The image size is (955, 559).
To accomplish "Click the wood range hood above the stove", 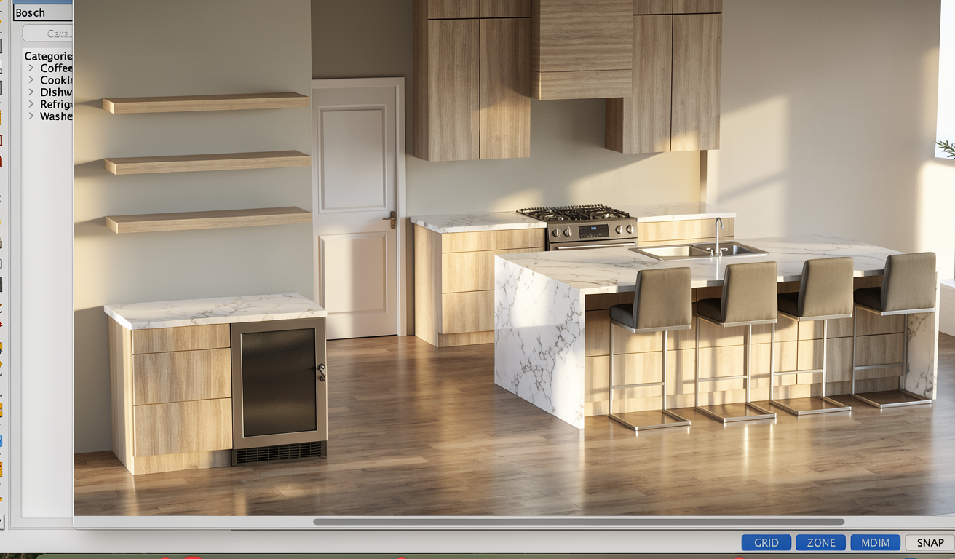I will (581, 49).
